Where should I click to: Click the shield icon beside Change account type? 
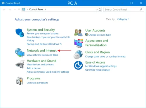[86, 34]
